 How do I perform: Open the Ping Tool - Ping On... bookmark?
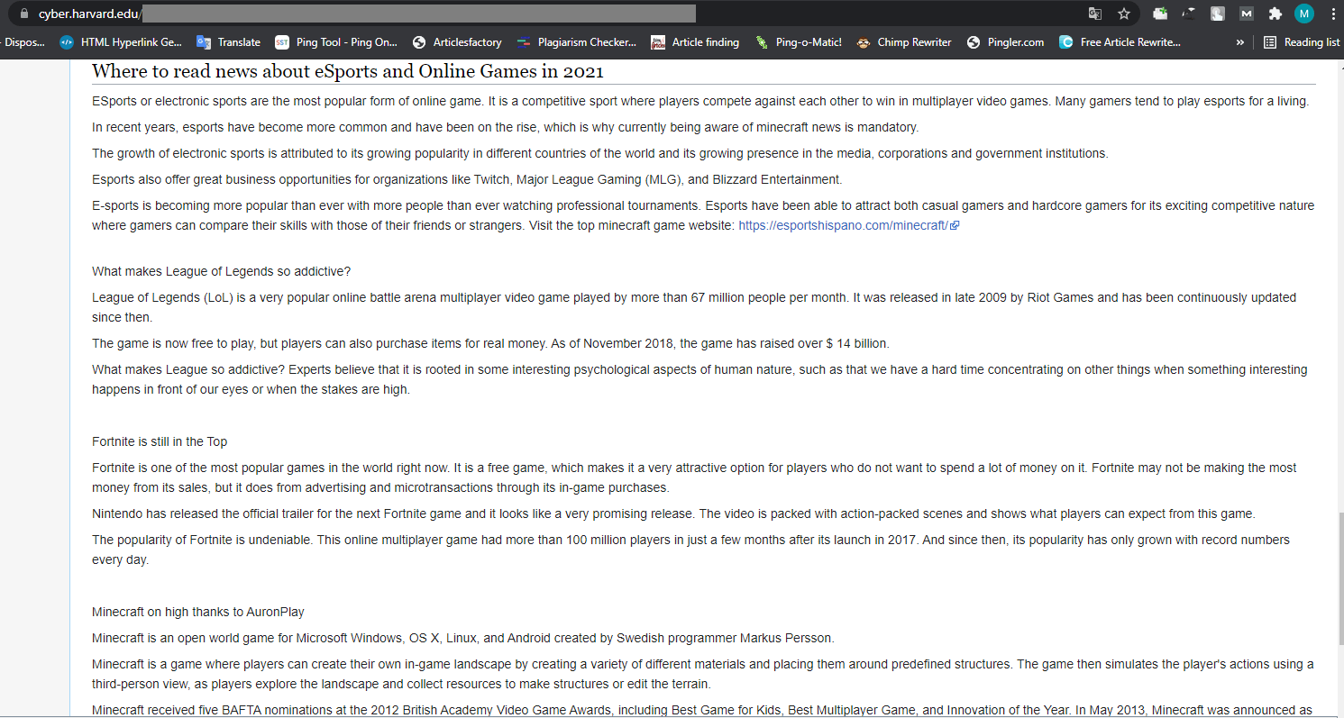pos(336,42)
